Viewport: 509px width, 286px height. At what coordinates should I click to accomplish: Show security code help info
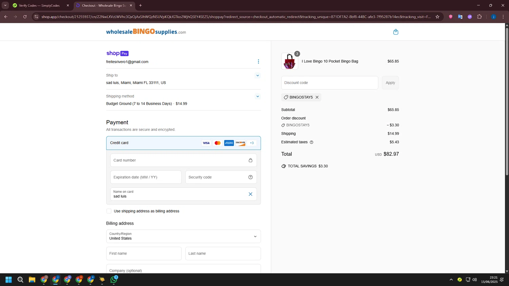[250, 177]
